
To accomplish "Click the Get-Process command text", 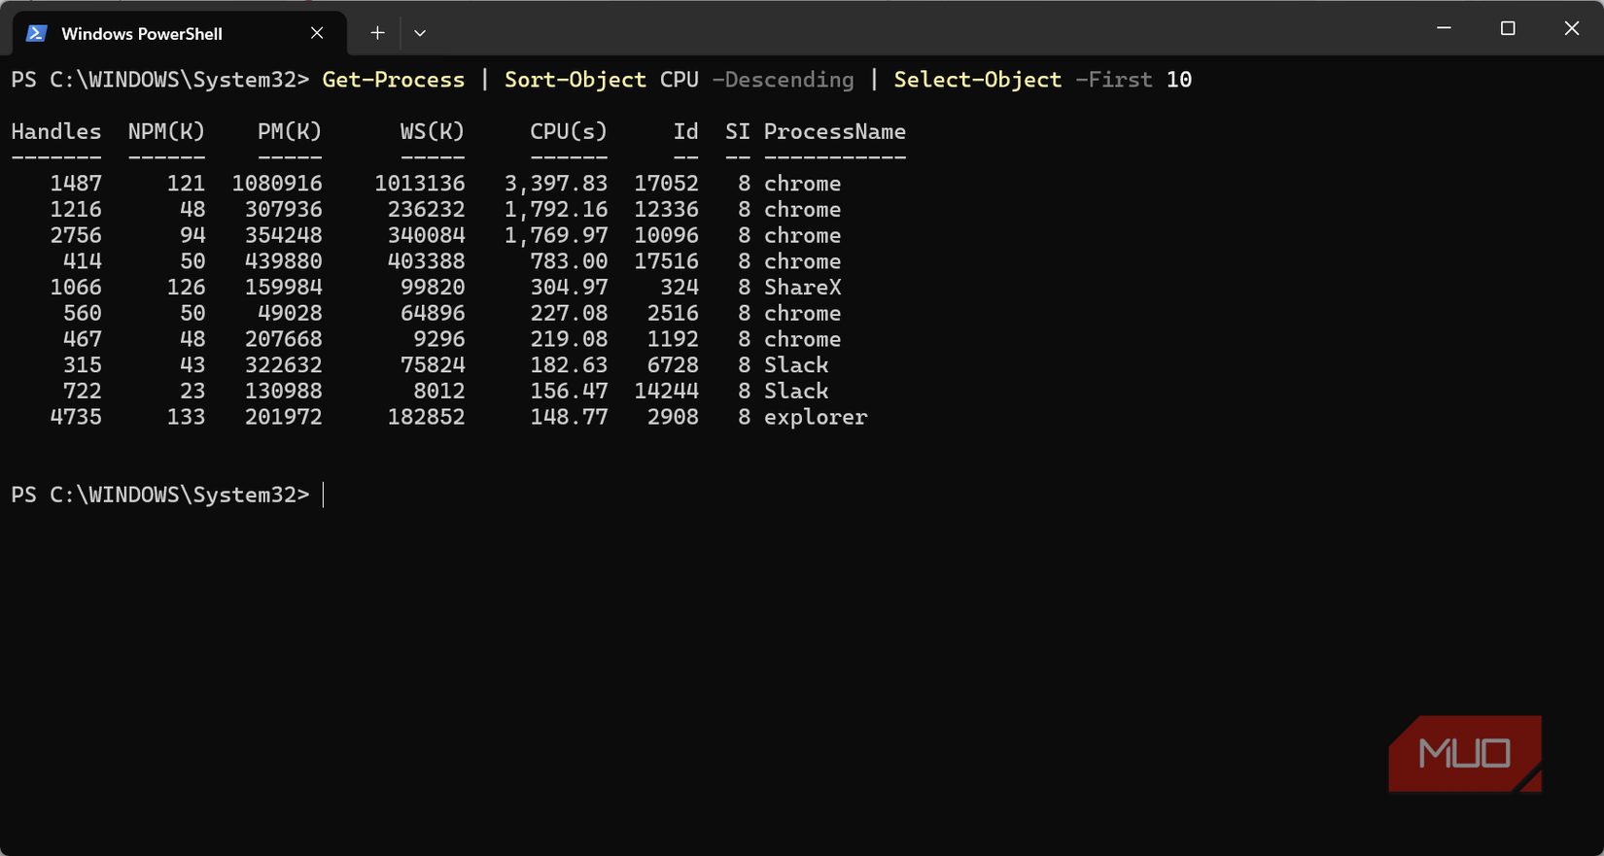I will [393, 80].
